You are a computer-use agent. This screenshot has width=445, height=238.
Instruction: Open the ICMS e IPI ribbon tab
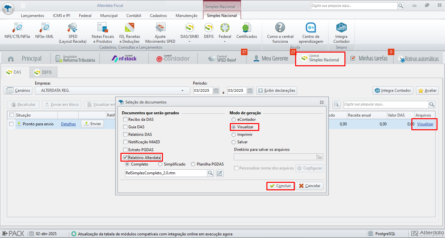point(61,16)
